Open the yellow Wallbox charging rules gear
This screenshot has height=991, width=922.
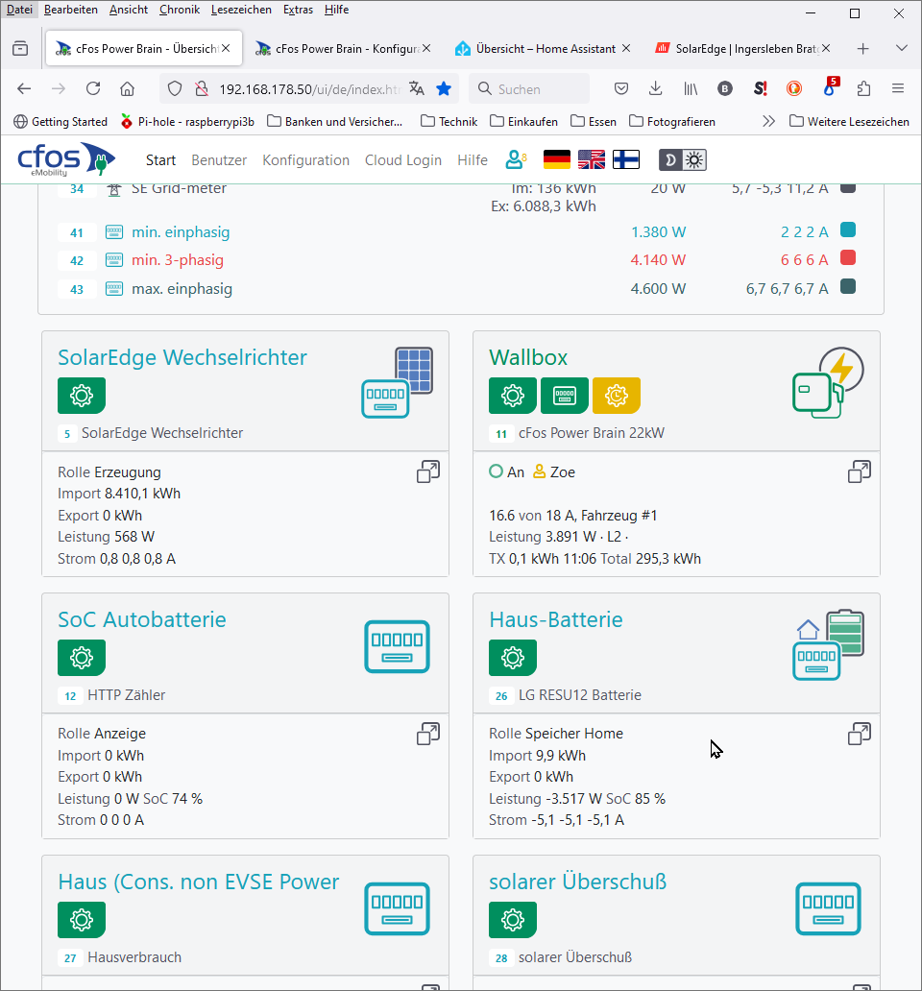coord(617,396)
